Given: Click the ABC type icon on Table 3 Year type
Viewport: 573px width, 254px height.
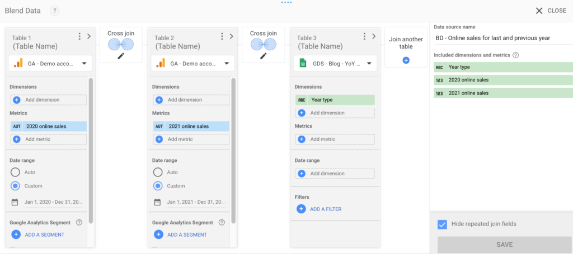Looking at the screenshot, I should 302,100.
